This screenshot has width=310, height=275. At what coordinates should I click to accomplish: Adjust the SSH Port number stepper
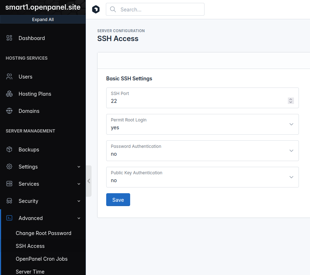point(291,101)
